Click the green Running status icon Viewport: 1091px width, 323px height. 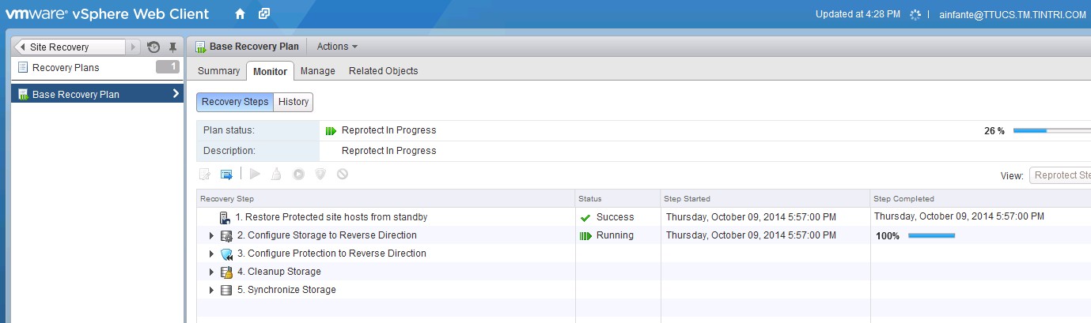(x=585, y=235)
